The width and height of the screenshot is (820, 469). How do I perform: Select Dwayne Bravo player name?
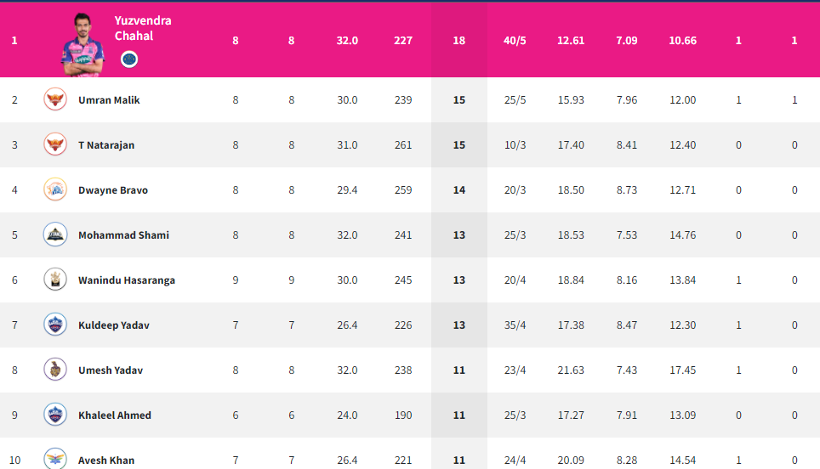(x=113, y=190)
